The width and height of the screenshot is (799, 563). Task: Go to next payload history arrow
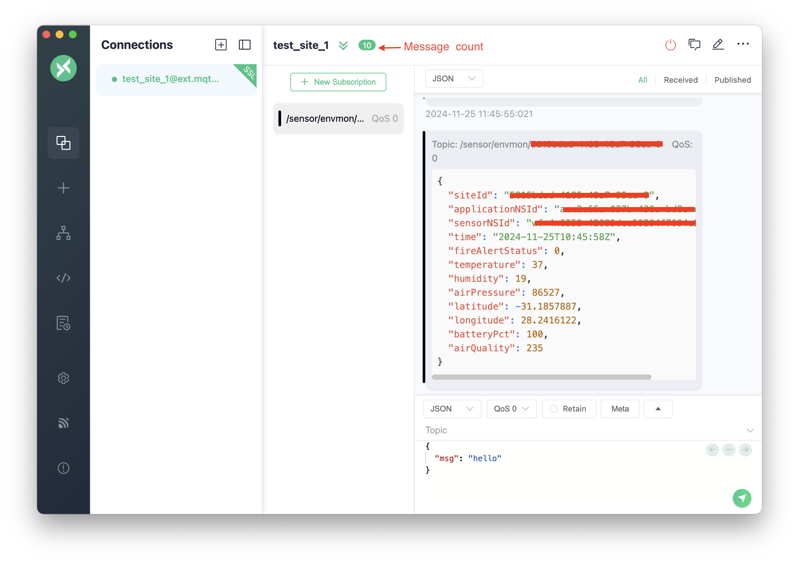point(745,450)
